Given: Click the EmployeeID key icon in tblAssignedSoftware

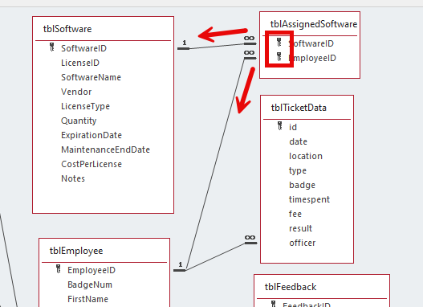Looking at the screenshot, I should click(279, 57).
